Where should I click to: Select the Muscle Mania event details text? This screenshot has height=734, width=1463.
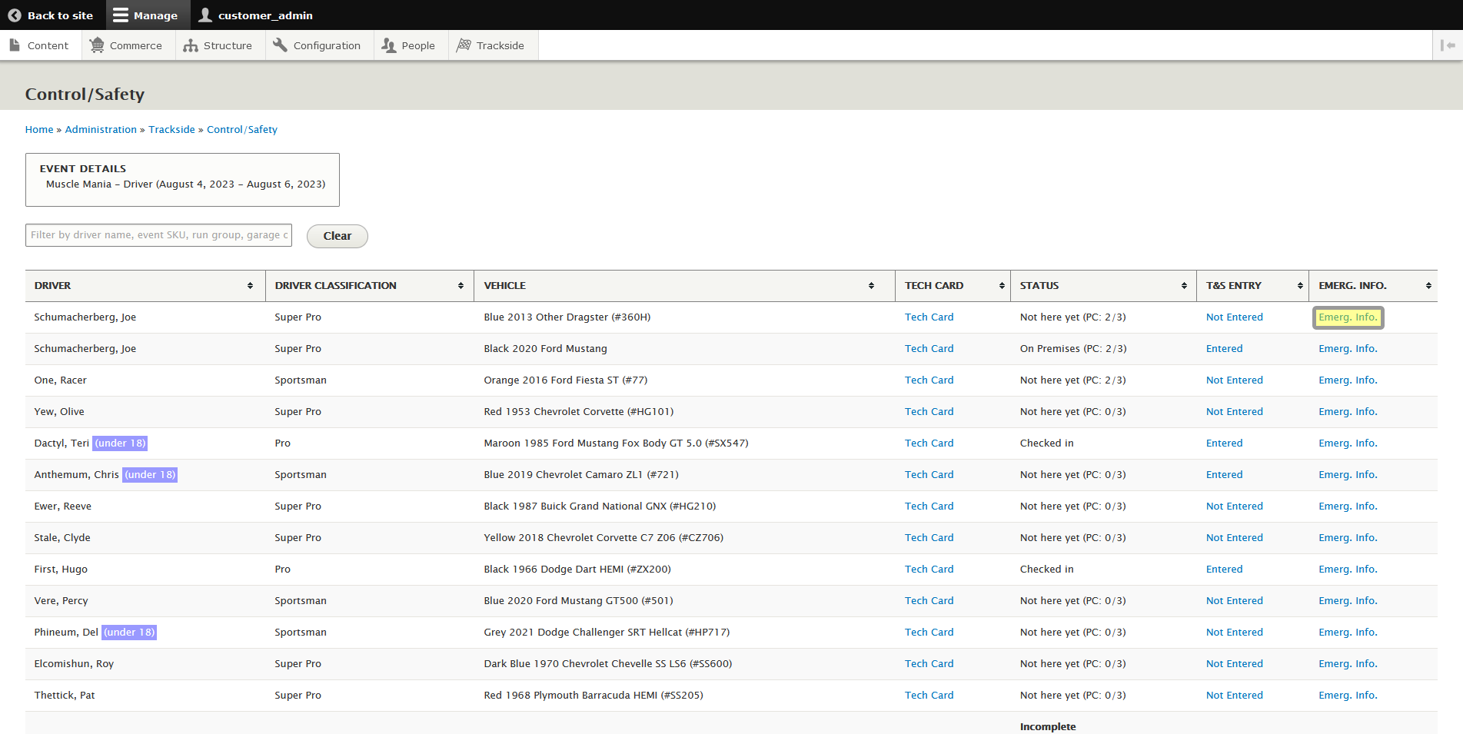(185, 184)
